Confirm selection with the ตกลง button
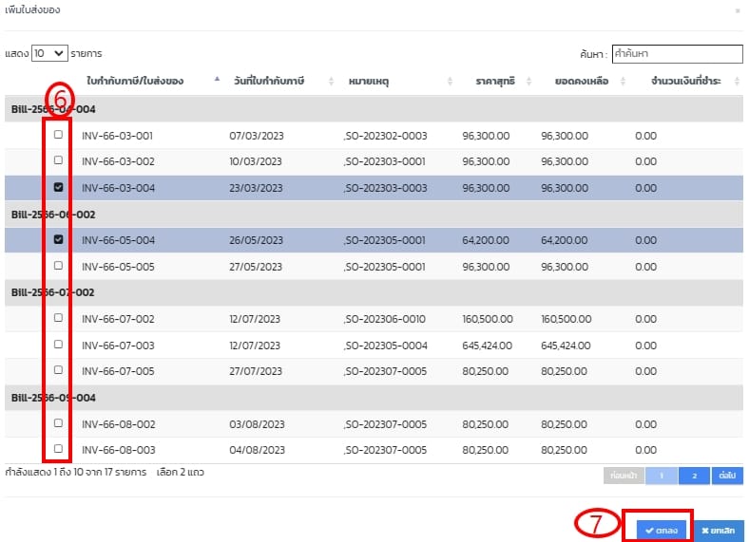749x542 pixels. (x=661, y=531)
